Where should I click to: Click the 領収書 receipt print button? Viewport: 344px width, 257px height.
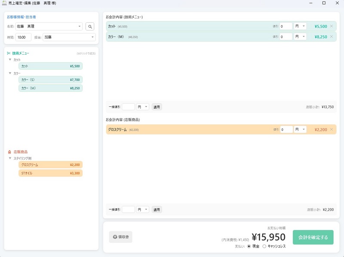tap(121, 237)
